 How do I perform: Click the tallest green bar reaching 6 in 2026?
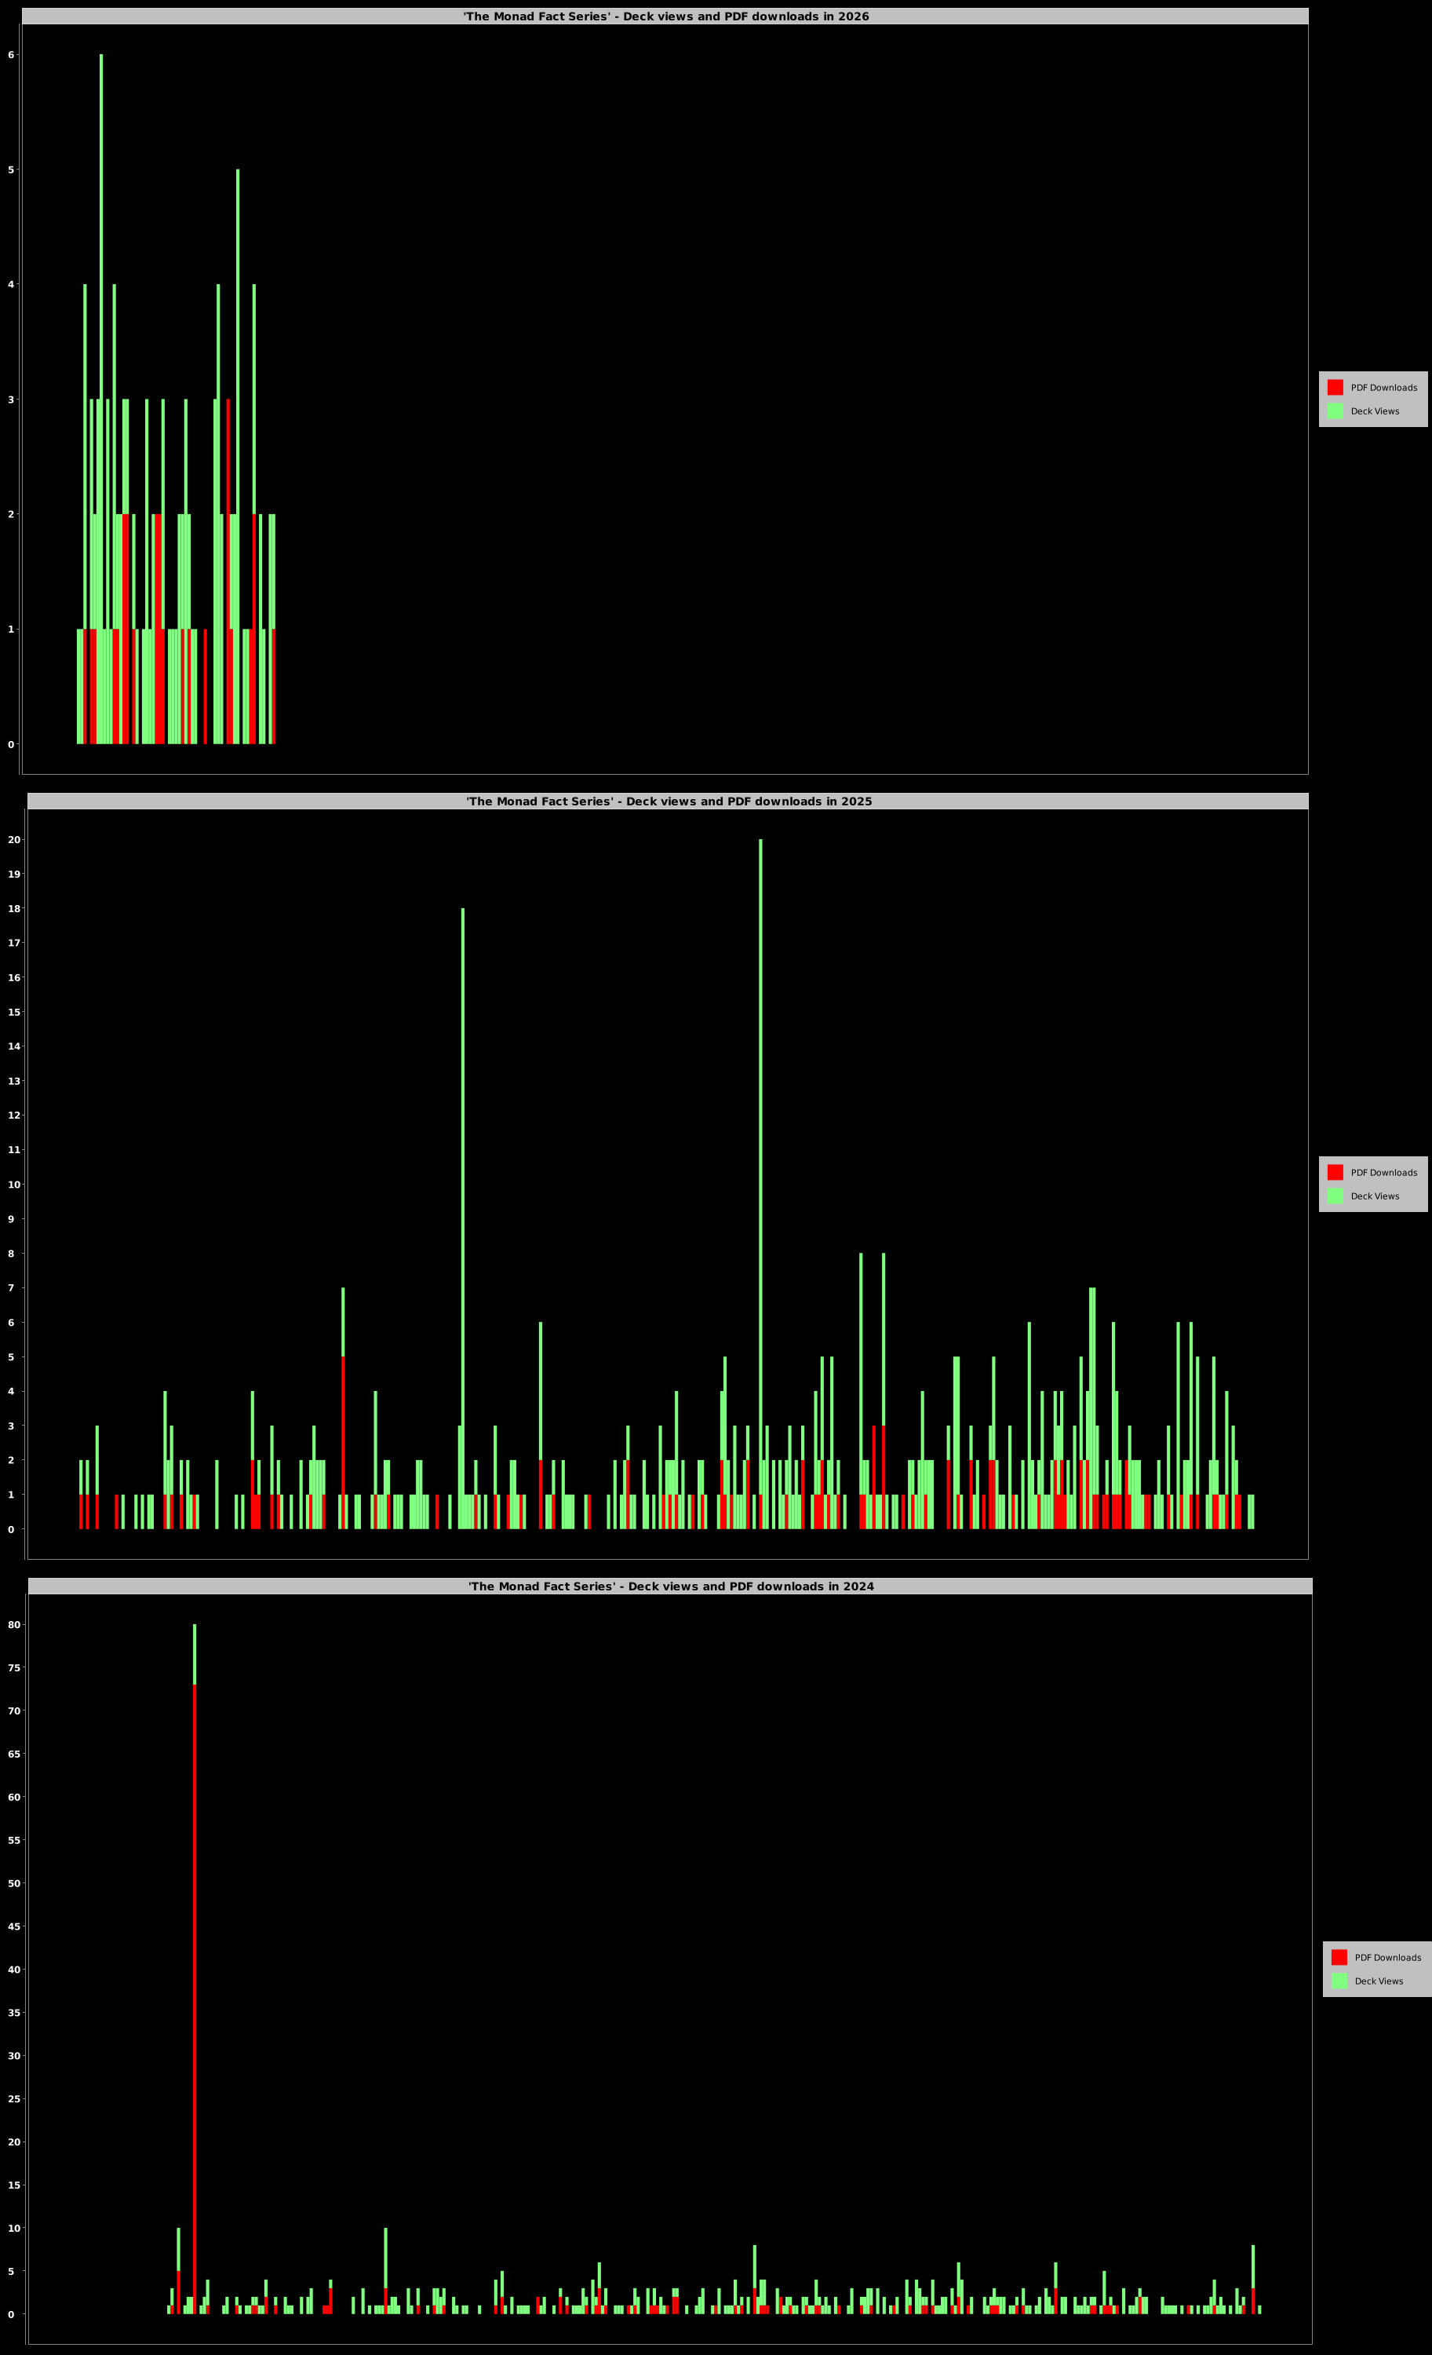coord(101,287)
